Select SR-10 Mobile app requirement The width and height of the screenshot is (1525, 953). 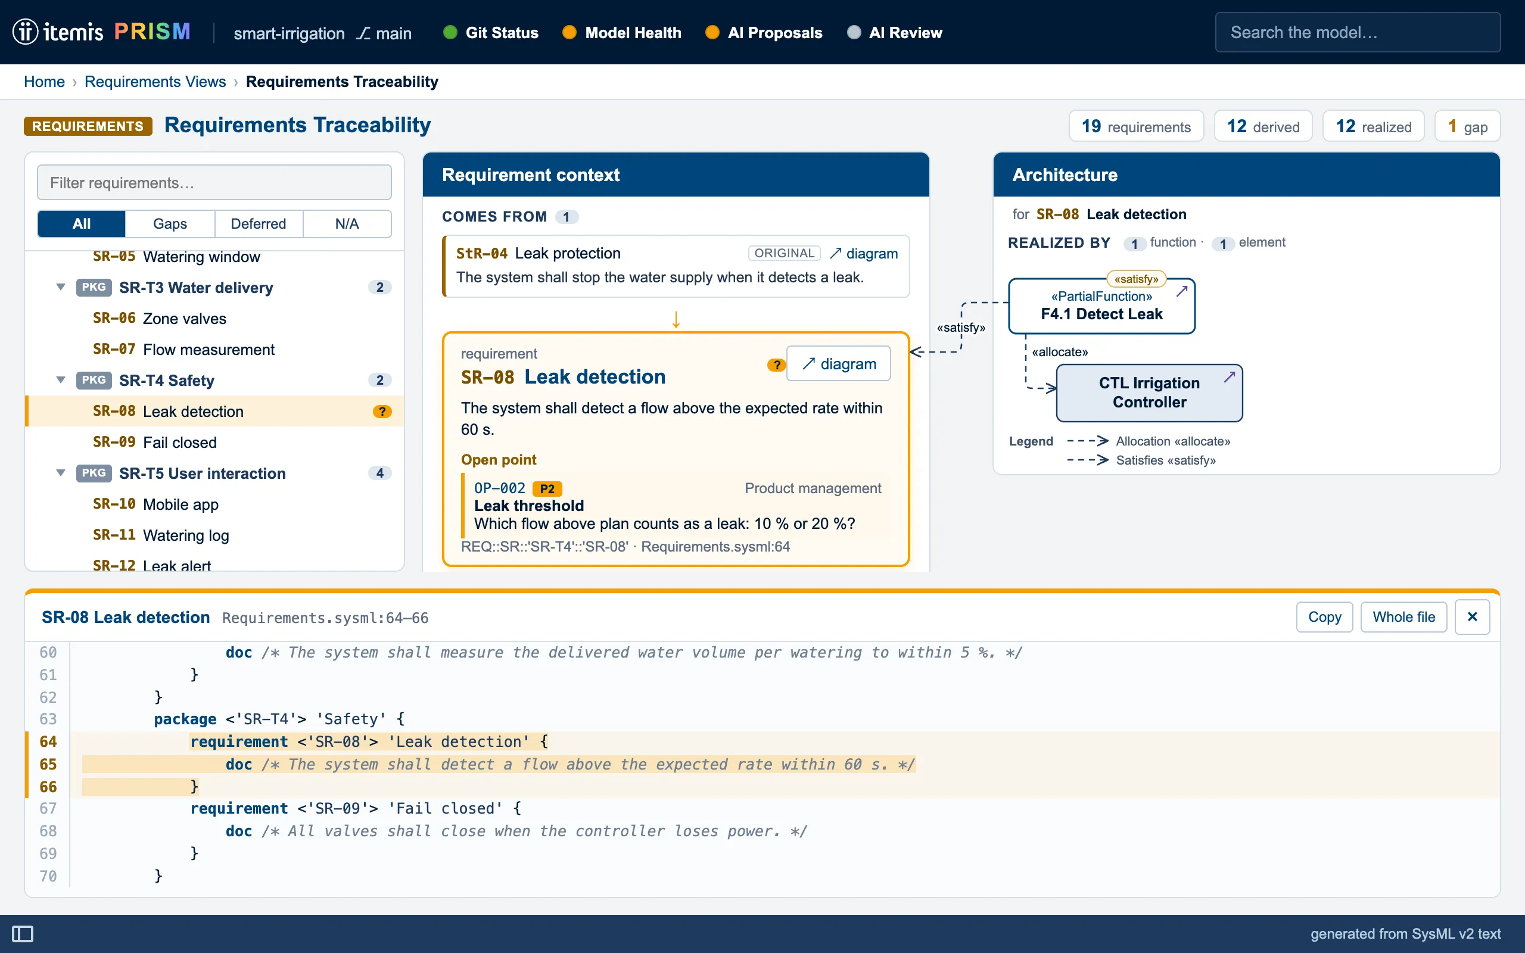214,504
